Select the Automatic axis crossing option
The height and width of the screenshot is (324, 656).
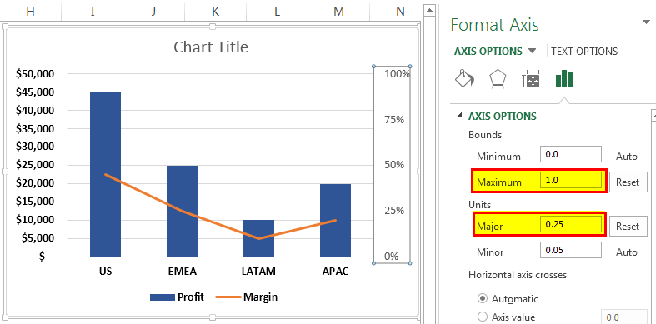(483, 298)
